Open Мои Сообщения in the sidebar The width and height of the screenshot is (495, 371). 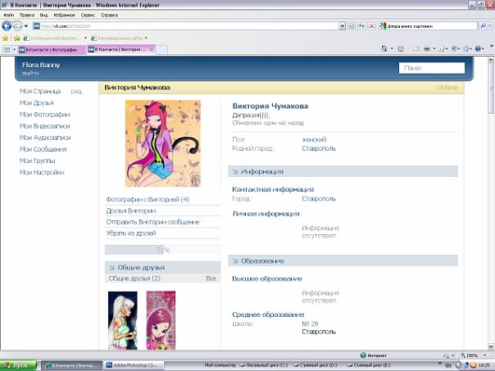43,149
